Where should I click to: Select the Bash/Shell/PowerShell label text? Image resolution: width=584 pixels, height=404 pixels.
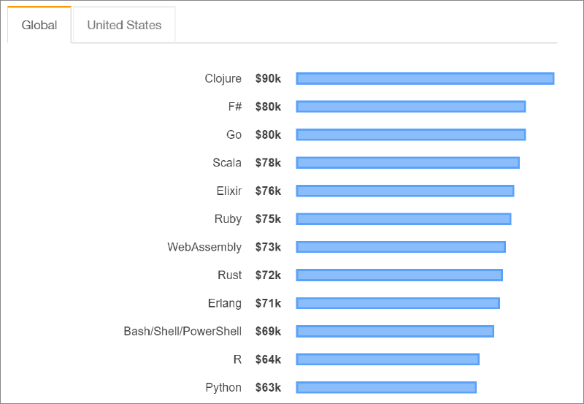coord(182,332)
